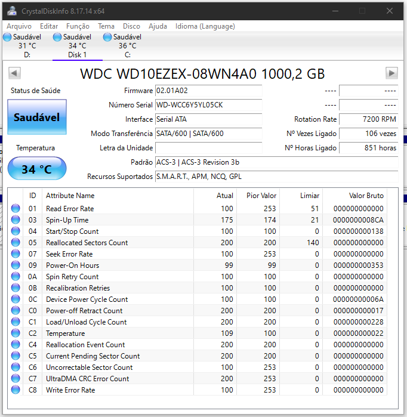This screenshot has height=417, width=407.
Task: Switch to the Disk 1 tab
Action: pyautogui.click(x=77, y=46)
